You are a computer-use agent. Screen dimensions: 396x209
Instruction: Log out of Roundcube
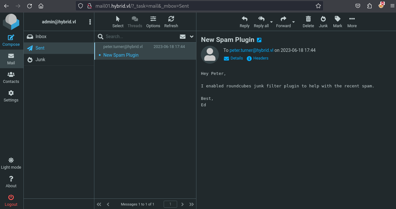pos(11,200)
